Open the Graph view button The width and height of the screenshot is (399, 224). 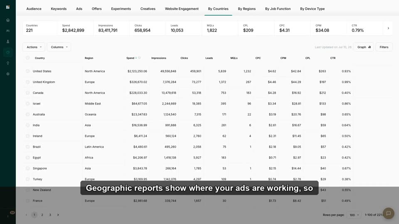[364, 47]
